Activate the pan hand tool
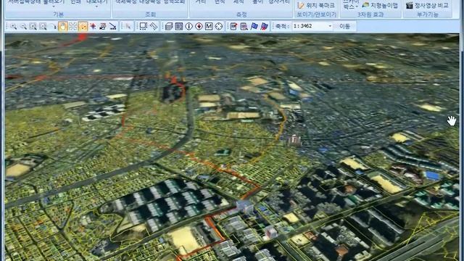This screenshot has width=464, height=261. (63, 26)
